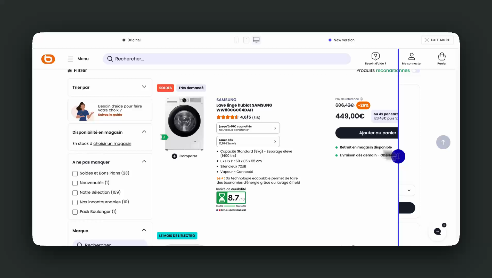Click the 449,00€ price
Viewport: 492px width, 278px height.
[350, 116]
